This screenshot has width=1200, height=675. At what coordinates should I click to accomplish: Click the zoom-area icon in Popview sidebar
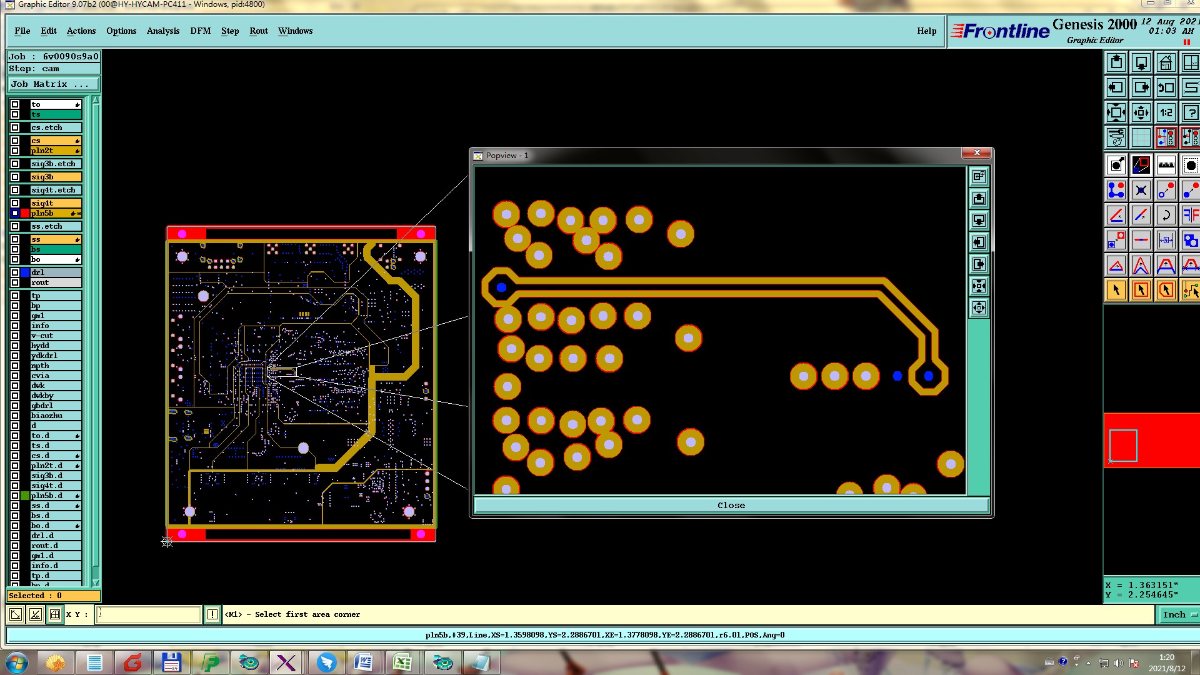tap(979, 176)
